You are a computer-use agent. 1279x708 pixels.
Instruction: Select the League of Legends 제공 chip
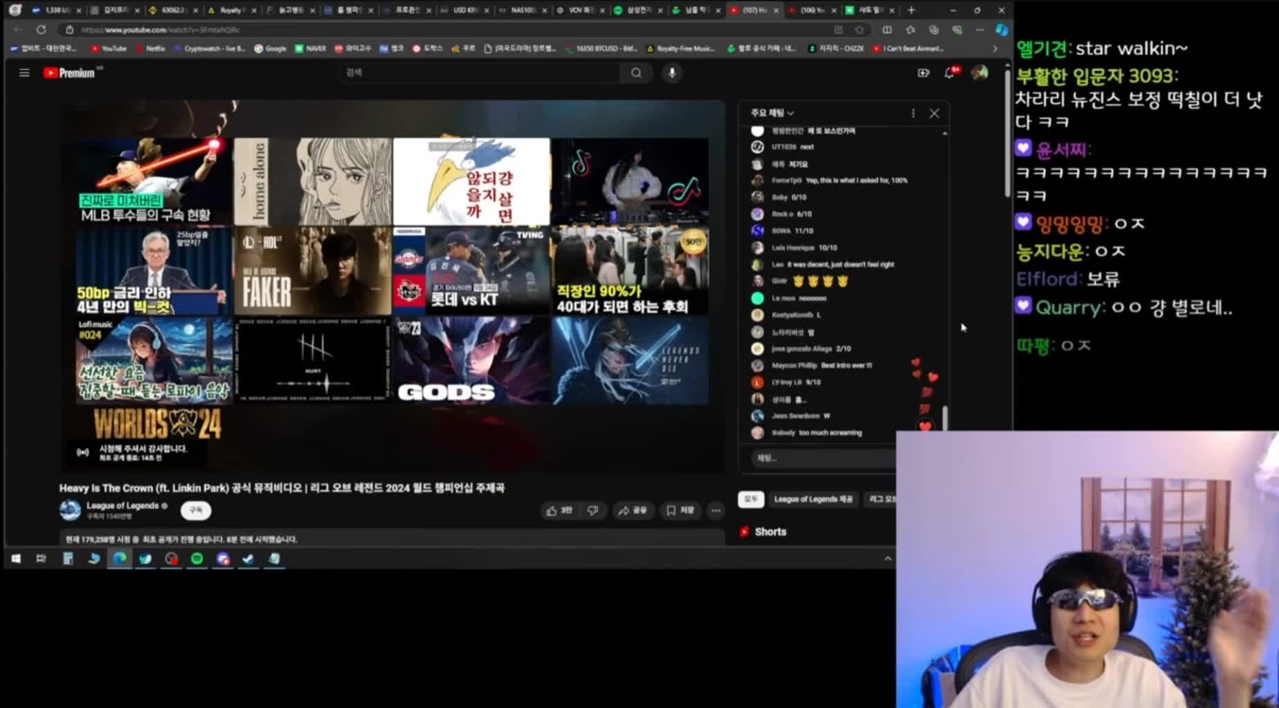813,499
